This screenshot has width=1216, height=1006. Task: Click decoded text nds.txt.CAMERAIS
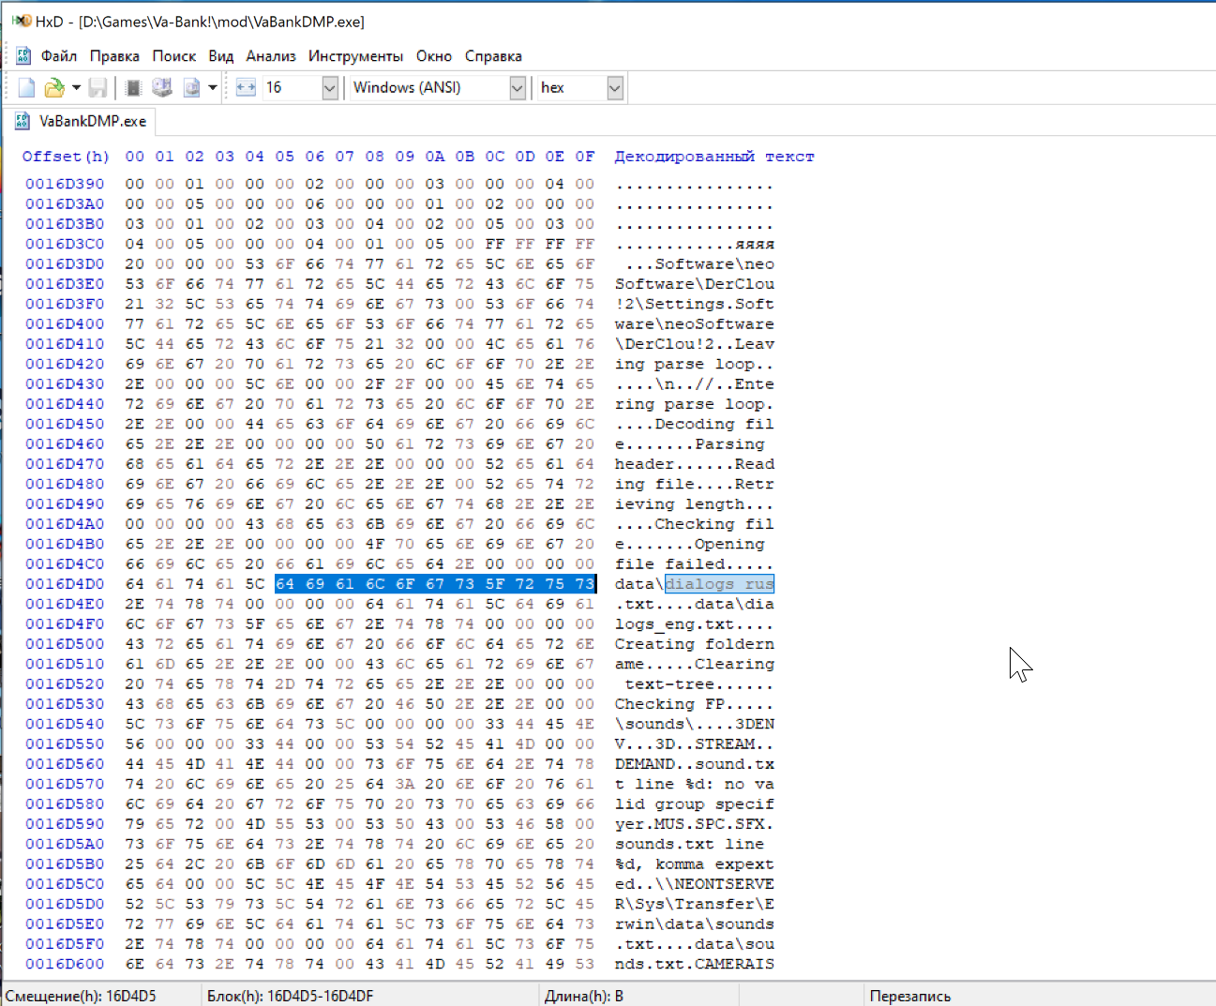click(695, 963)
